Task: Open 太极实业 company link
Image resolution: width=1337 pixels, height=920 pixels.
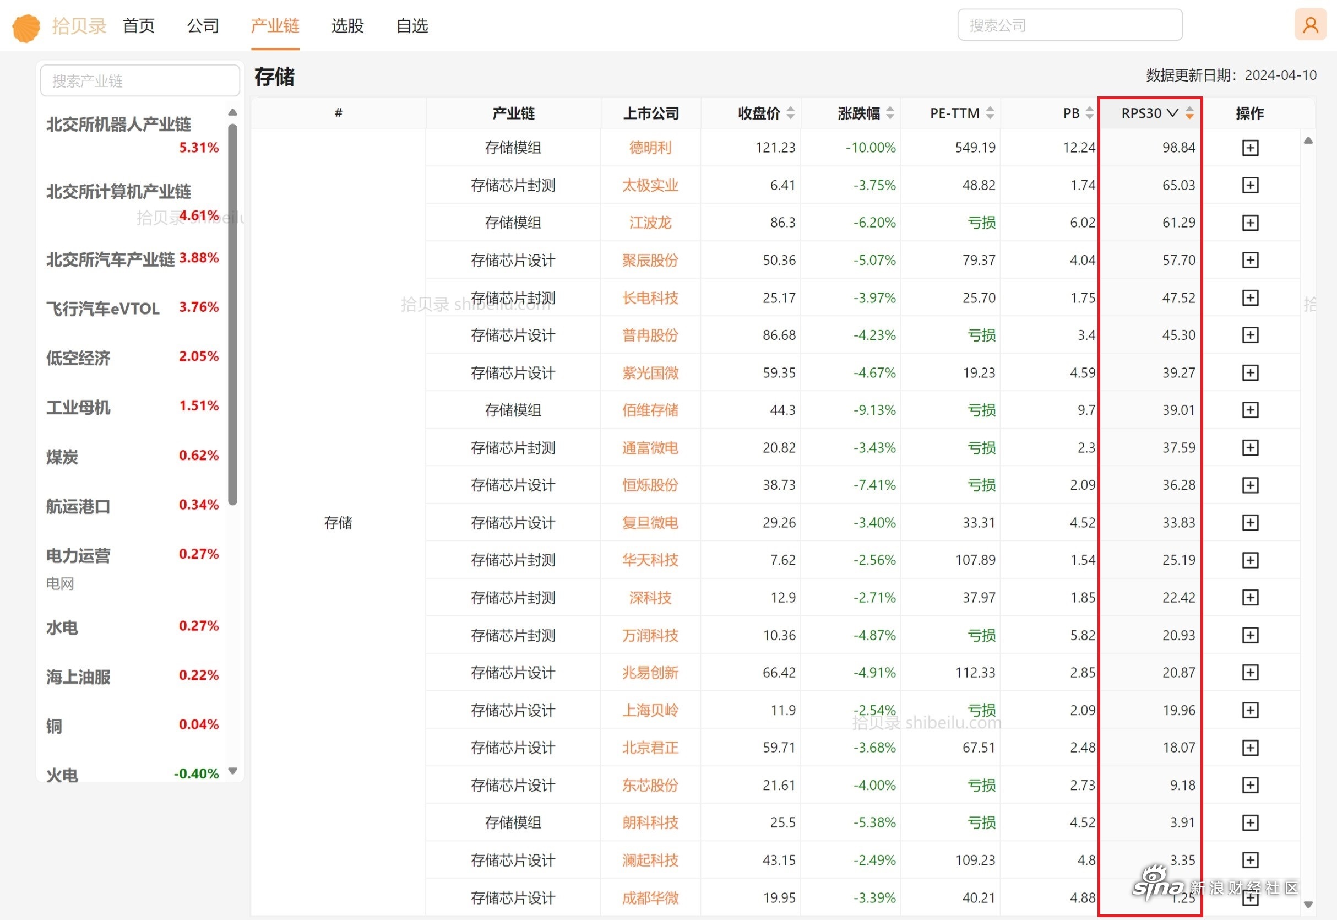Action: 650,185
